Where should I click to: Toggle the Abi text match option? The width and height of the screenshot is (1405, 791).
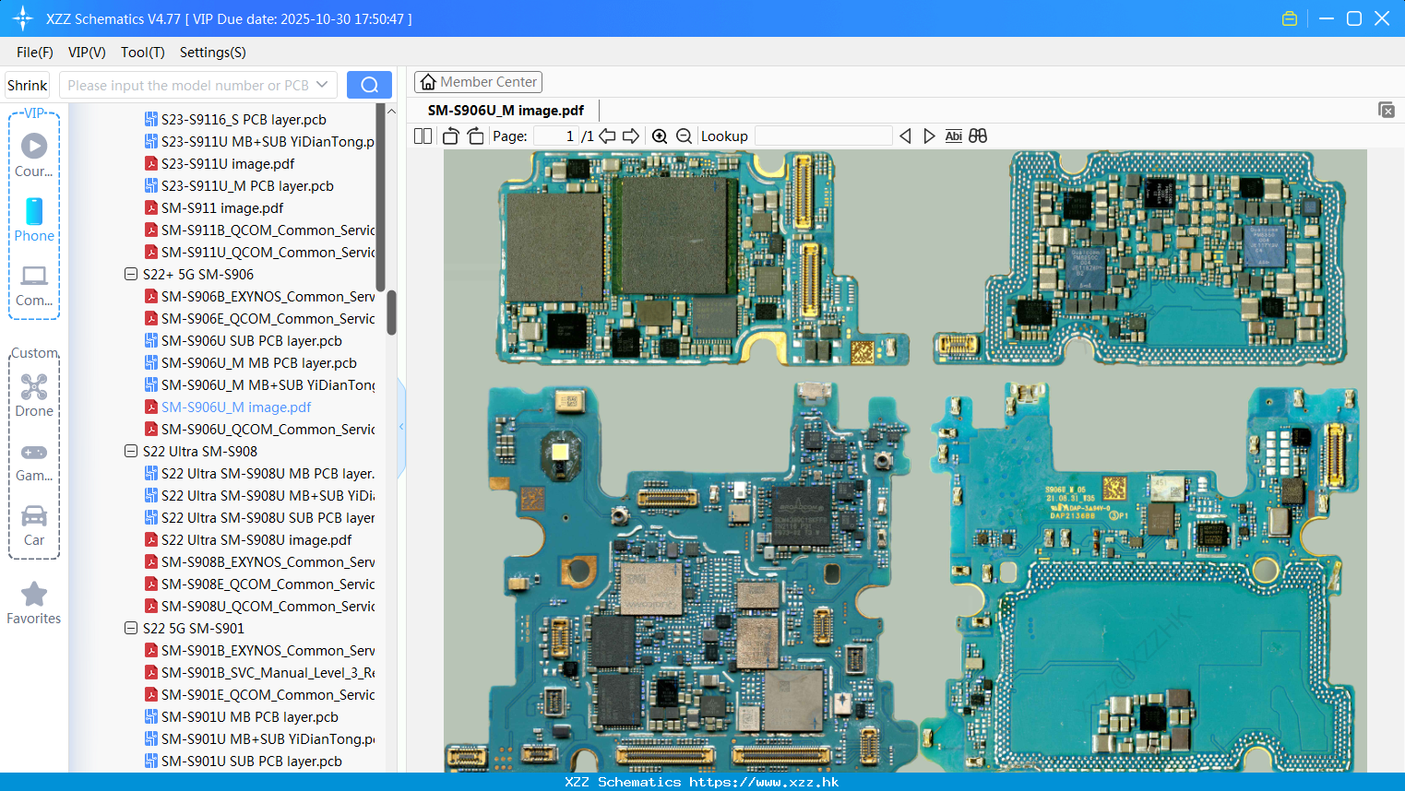pyautogui.click(x=954, y=136)
